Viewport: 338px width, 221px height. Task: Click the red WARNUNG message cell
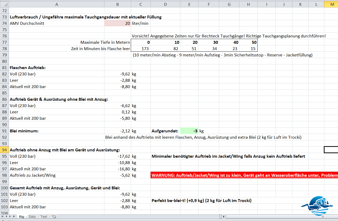coord(244,175)
